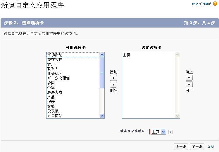Select 主页 in selected tabs list
The image size is (219, 152).
(126, 55)
